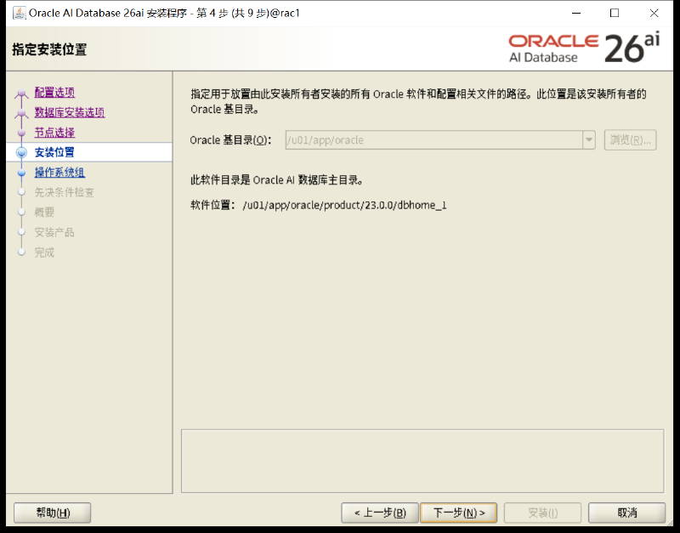The width and height of the screenshot is (680, 533).
Task: Click the Oracle 基目录(O) label
Action: pos(230,140)
